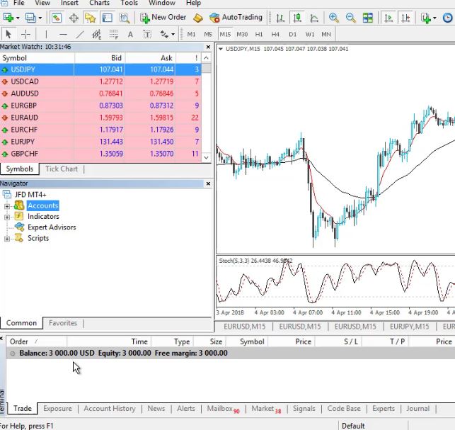This screenshot has height=430, width=455.
Task: Click the Zoom Out magnifier icon
Action: point(350,18)
